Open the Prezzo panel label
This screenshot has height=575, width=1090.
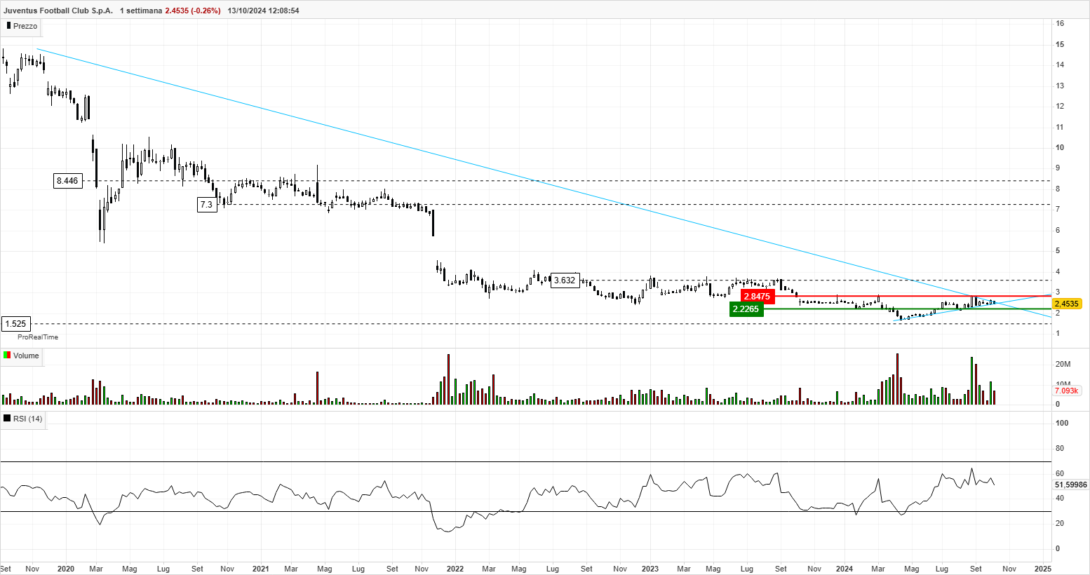[x=25, y=26]
